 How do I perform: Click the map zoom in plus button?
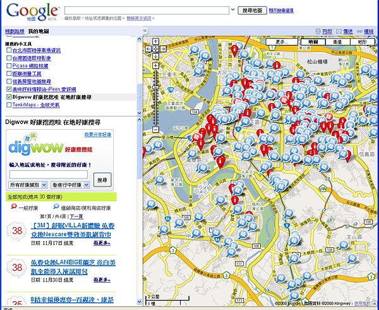click(155, 66)
